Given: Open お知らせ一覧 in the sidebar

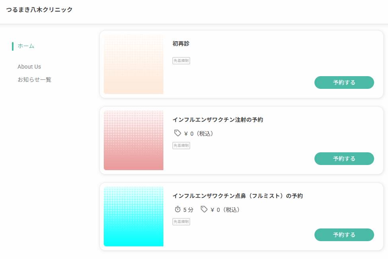Looking at the screenshot, I should [35, 79].
